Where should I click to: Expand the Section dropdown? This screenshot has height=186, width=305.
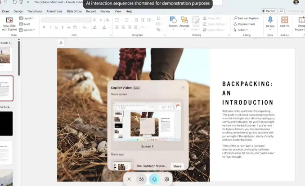[x=28, y=30]
